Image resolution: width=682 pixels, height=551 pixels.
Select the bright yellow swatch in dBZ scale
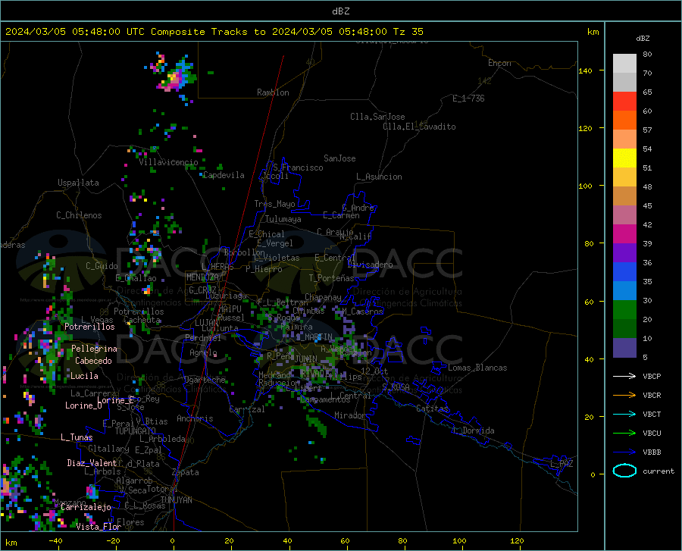tap(624, 158)
